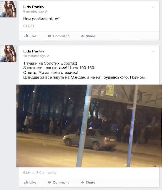Click Lida Pankiv avatar beside first post
The height and width of the screenshot is (190, 162).
[x=8, y=9]
